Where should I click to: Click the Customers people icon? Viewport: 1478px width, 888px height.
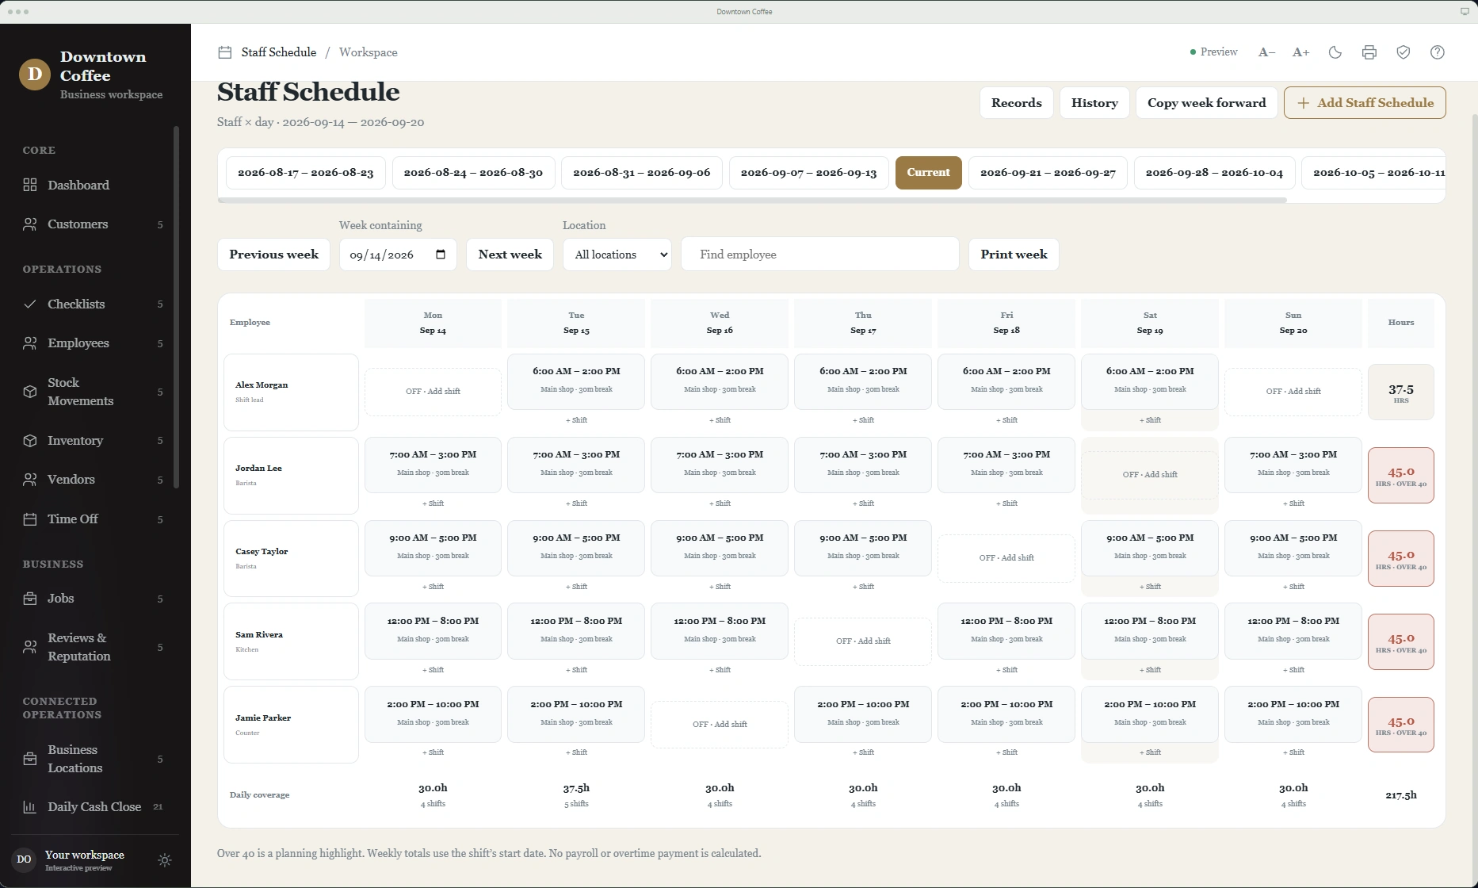pos(30,224)
